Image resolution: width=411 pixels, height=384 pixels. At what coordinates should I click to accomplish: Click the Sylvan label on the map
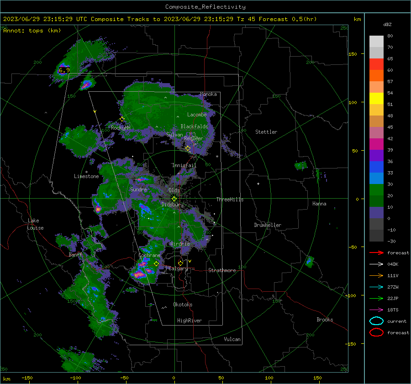(x=174, y=135)
